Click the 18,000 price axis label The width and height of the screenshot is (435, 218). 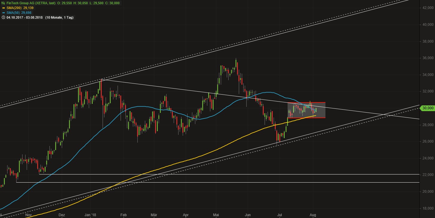(x=427, y=208)
